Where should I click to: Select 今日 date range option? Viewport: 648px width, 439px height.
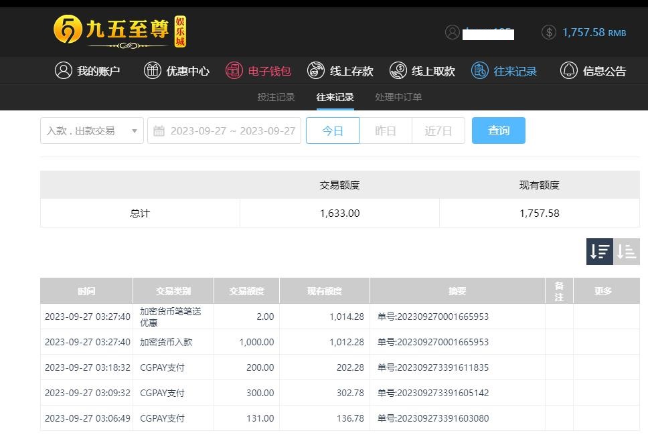click(333, 130)
